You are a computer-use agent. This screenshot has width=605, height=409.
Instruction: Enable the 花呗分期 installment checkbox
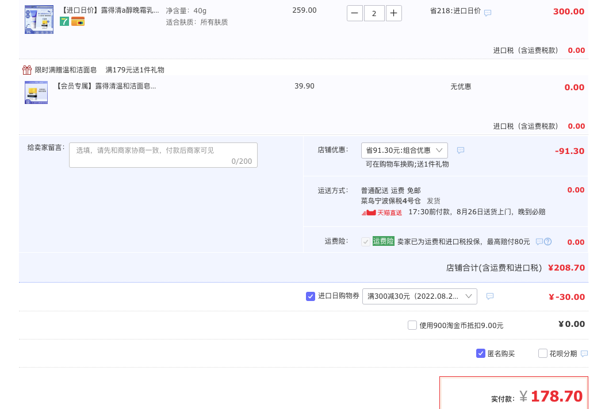(x=542, y=353)
